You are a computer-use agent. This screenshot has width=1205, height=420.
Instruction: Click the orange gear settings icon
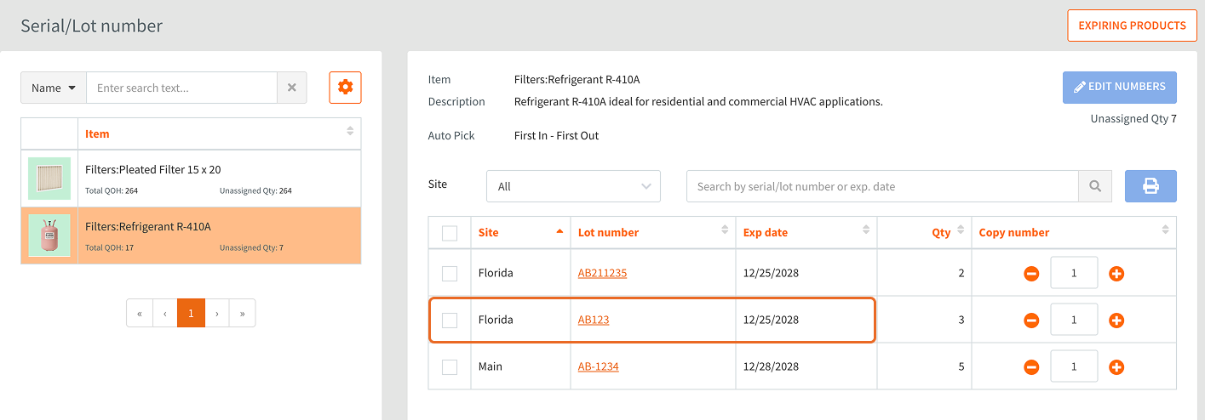345,88
